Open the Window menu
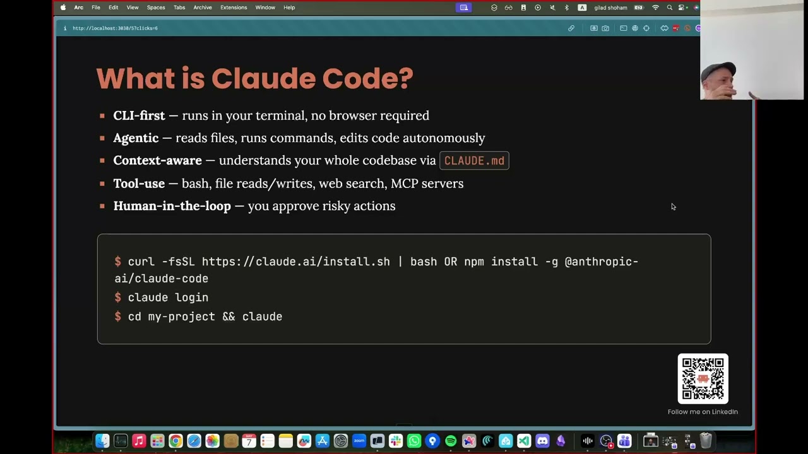808x454 pixels. coord(265,8)
